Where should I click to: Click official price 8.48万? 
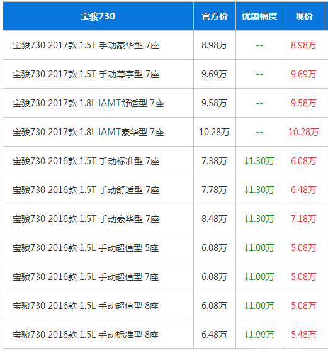click(x=214, y=219)
